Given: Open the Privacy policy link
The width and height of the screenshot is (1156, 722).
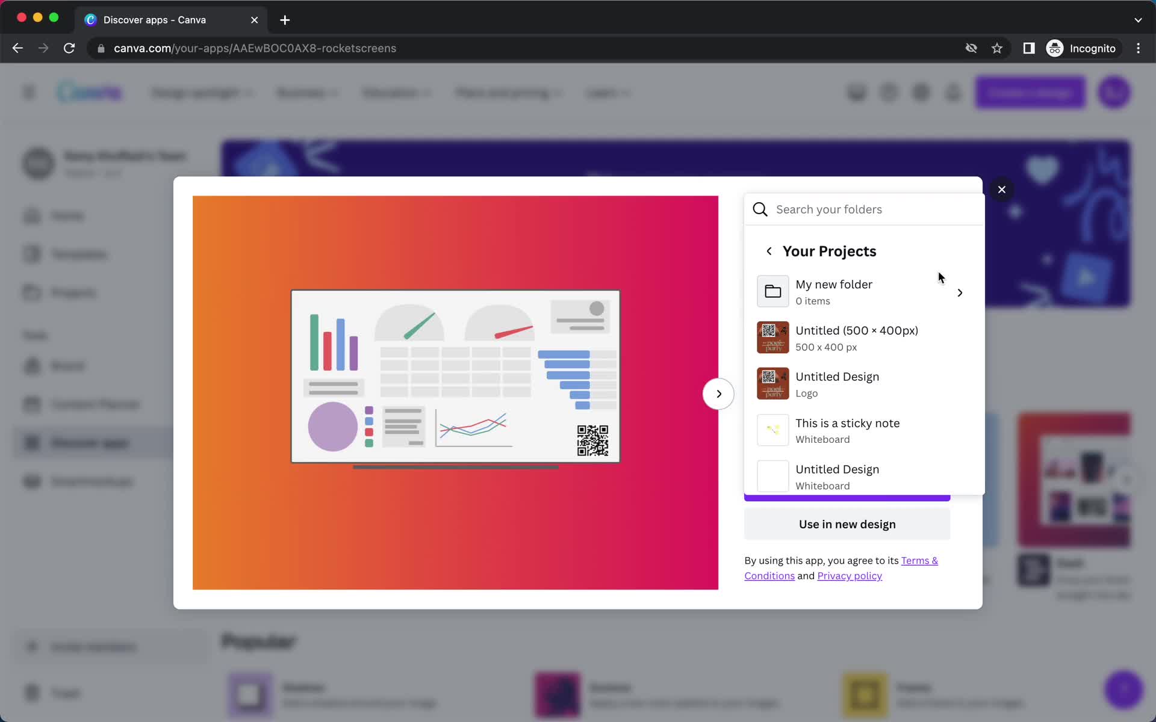Looking at the screenshot, I should click(x=849, y=576).
